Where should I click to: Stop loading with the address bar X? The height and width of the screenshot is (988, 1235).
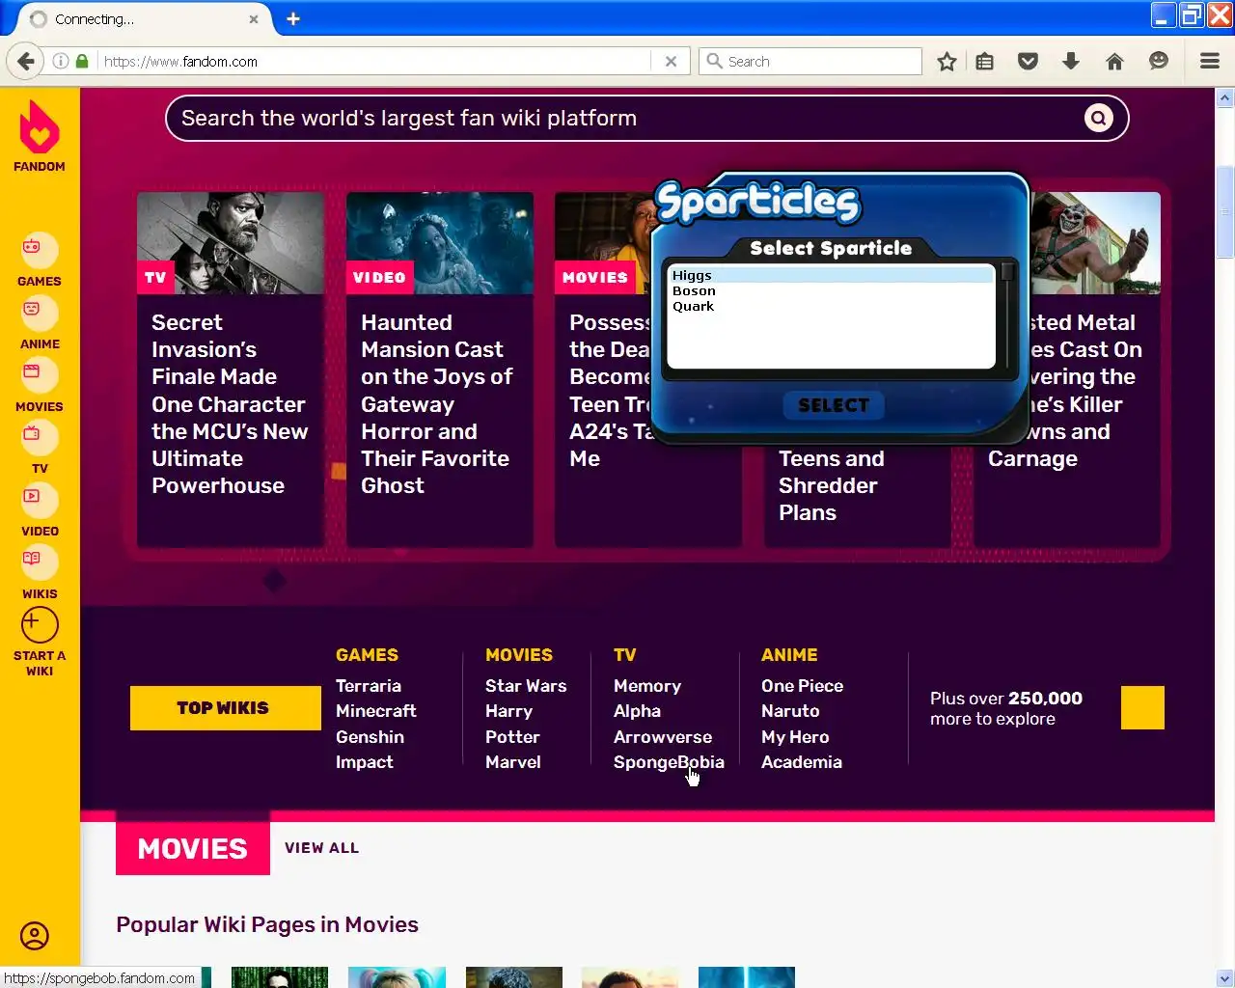coord(671,61)
